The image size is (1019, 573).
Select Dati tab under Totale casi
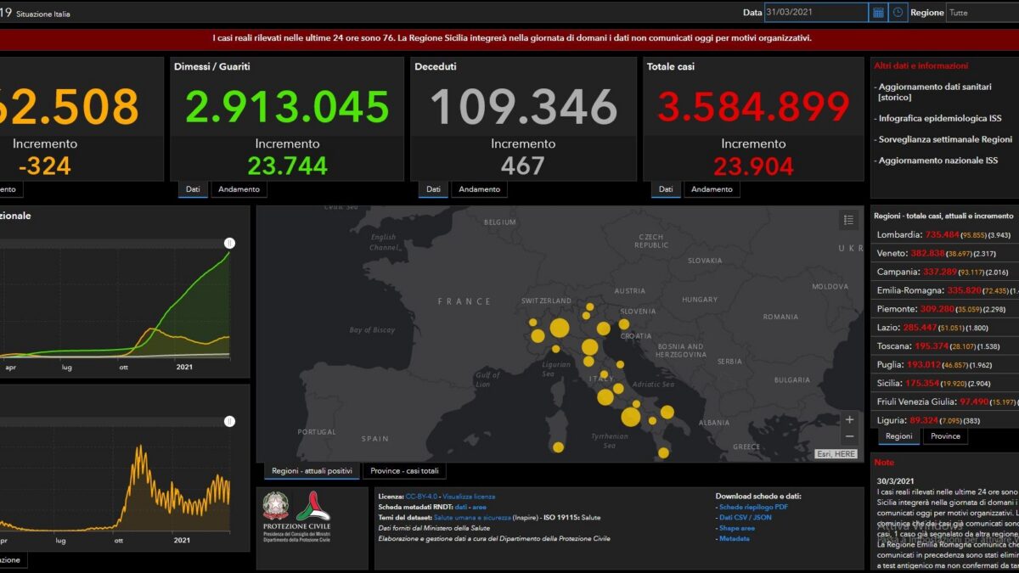666,189
